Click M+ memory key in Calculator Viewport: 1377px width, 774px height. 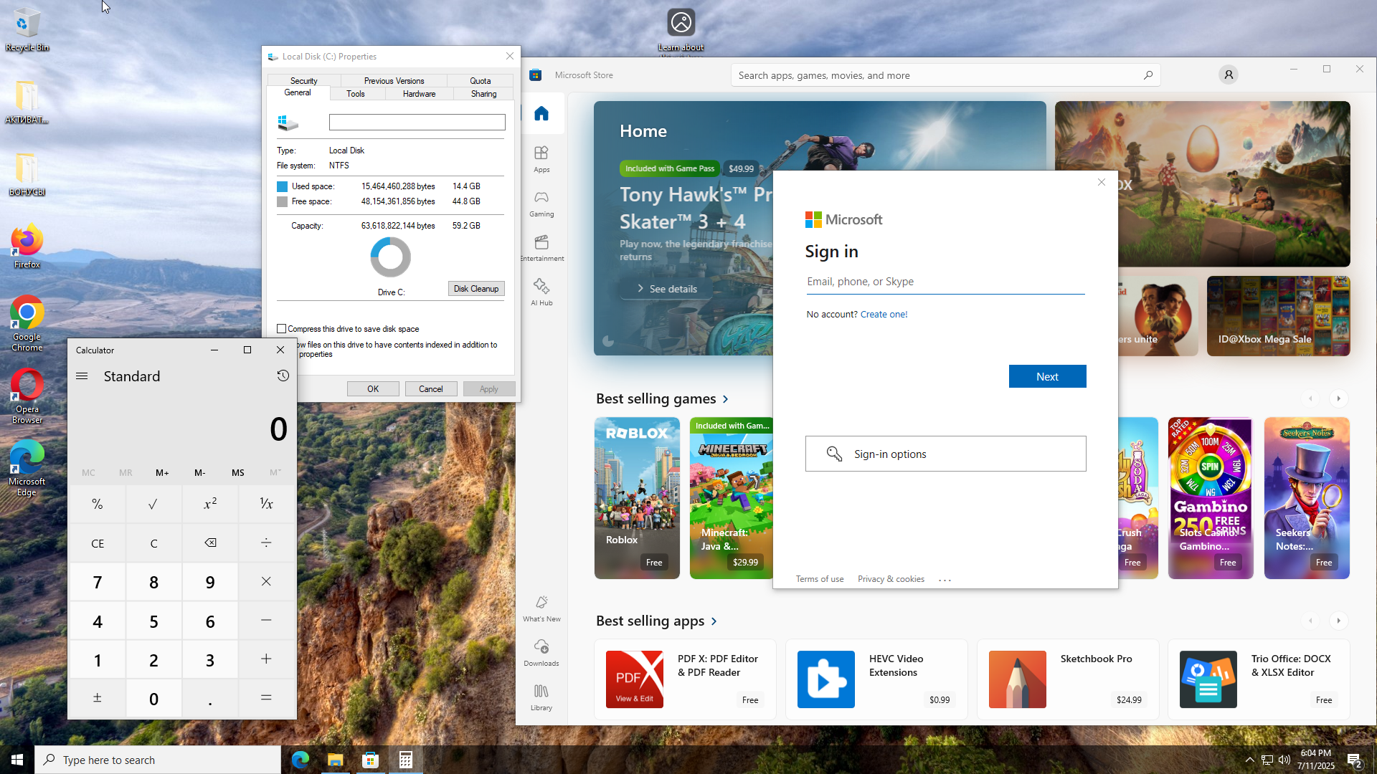[162, 473]
